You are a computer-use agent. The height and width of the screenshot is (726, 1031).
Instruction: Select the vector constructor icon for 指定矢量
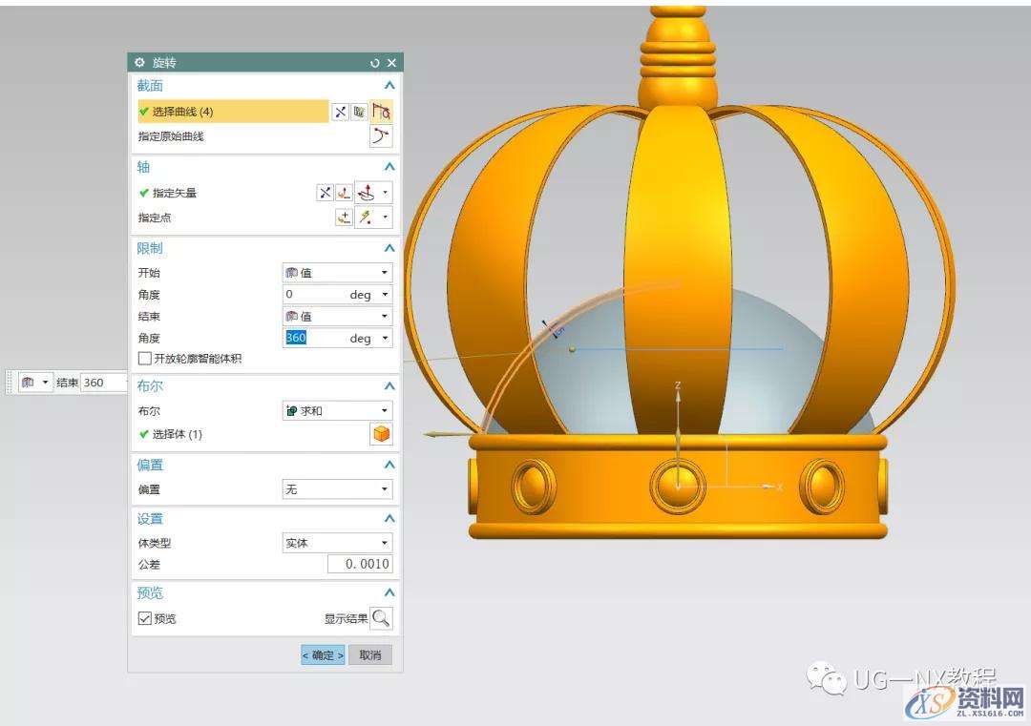pos(345,192)
